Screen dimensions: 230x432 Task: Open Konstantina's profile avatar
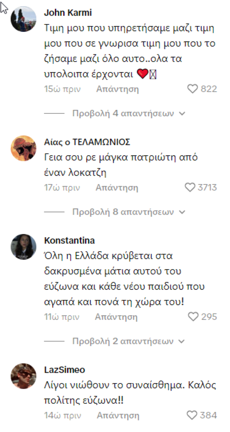pyautogui.click(x=24, y=247)
